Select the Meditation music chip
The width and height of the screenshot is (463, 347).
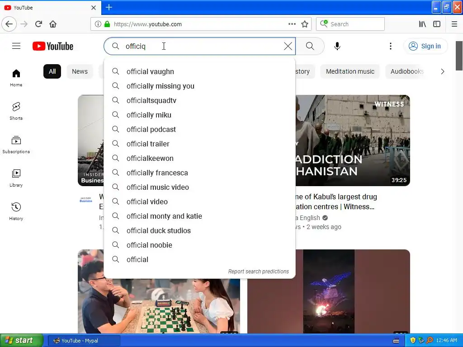coord(350,71)
